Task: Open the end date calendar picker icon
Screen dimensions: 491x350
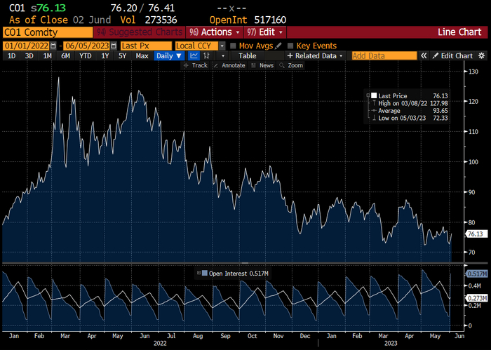Action: (x=114, y=46)
